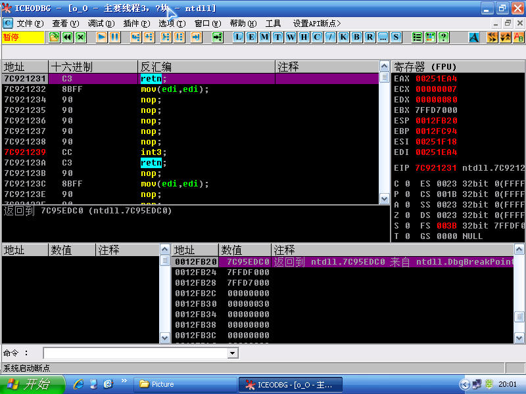Open Call stack with K button
The height and width of the screenshot is (394, 526).
click(343, 37)
